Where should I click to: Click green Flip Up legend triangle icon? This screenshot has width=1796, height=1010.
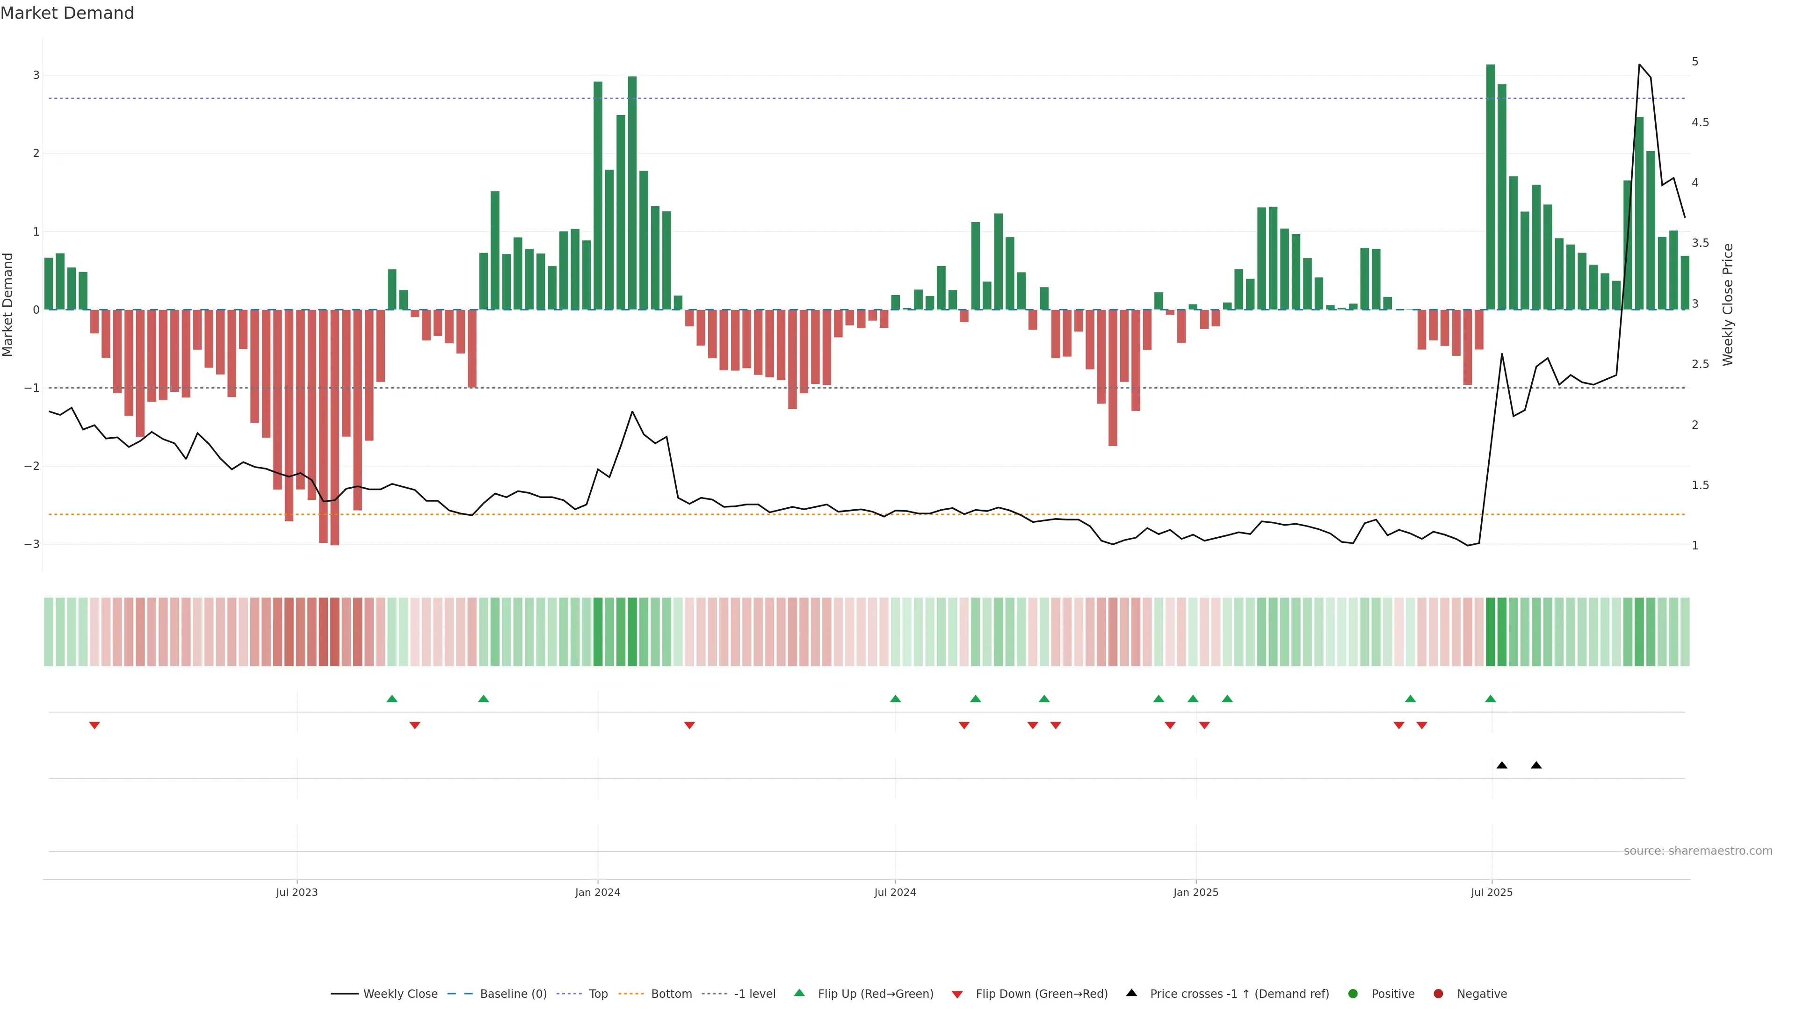point(800,993)
